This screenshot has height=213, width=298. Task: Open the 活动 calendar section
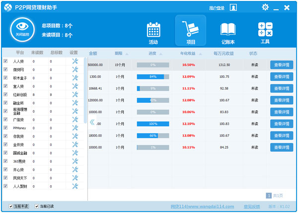click(152, 32)
